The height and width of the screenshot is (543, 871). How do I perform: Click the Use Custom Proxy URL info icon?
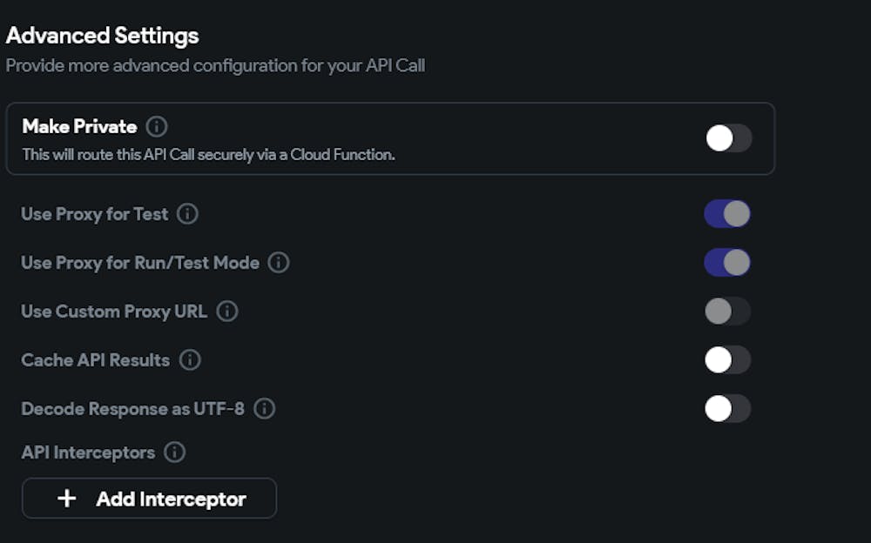click(x=227, y=312)
